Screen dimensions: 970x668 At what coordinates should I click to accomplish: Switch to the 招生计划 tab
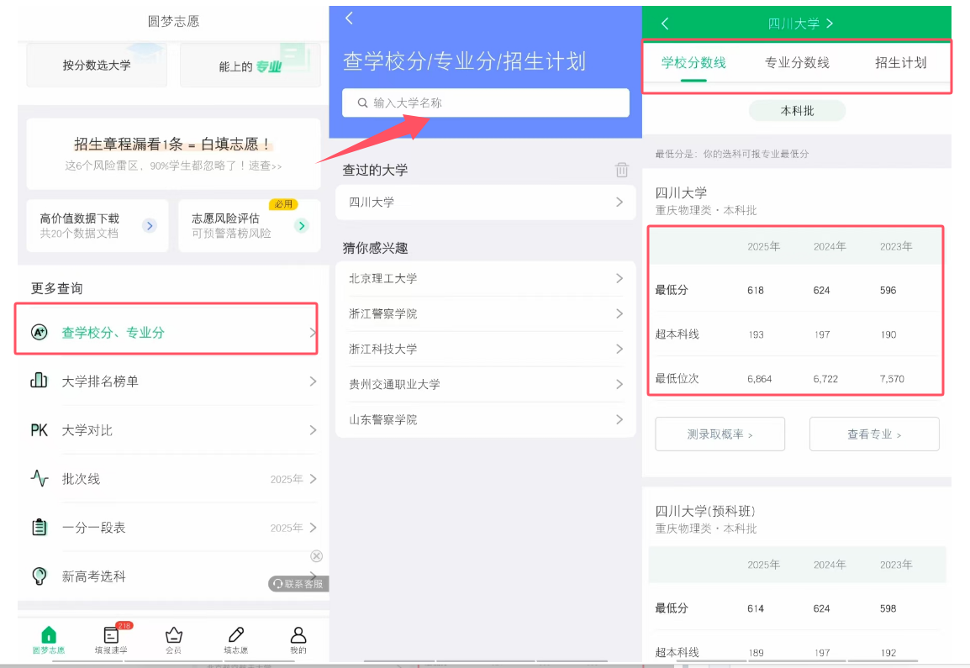[900, 63]
